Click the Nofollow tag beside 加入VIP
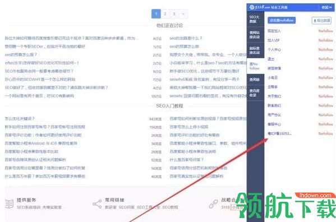 click(x=326, y=40)
